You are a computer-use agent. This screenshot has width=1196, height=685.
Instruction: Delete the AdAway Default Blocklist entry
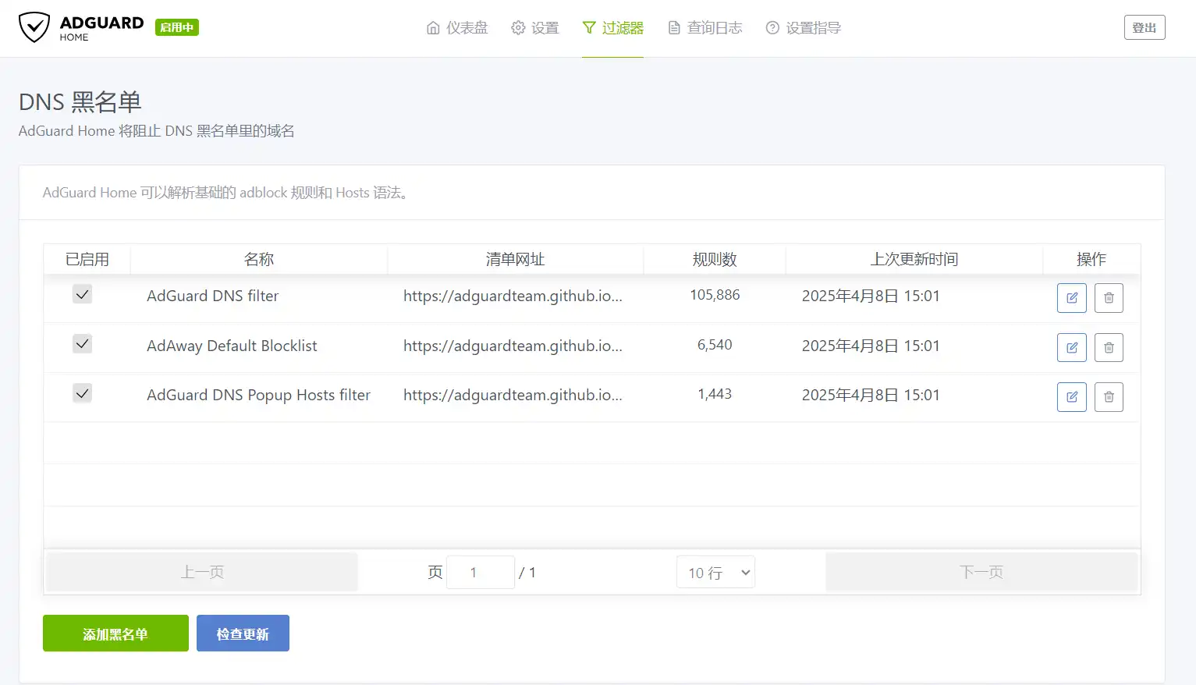click(1109, 347)
